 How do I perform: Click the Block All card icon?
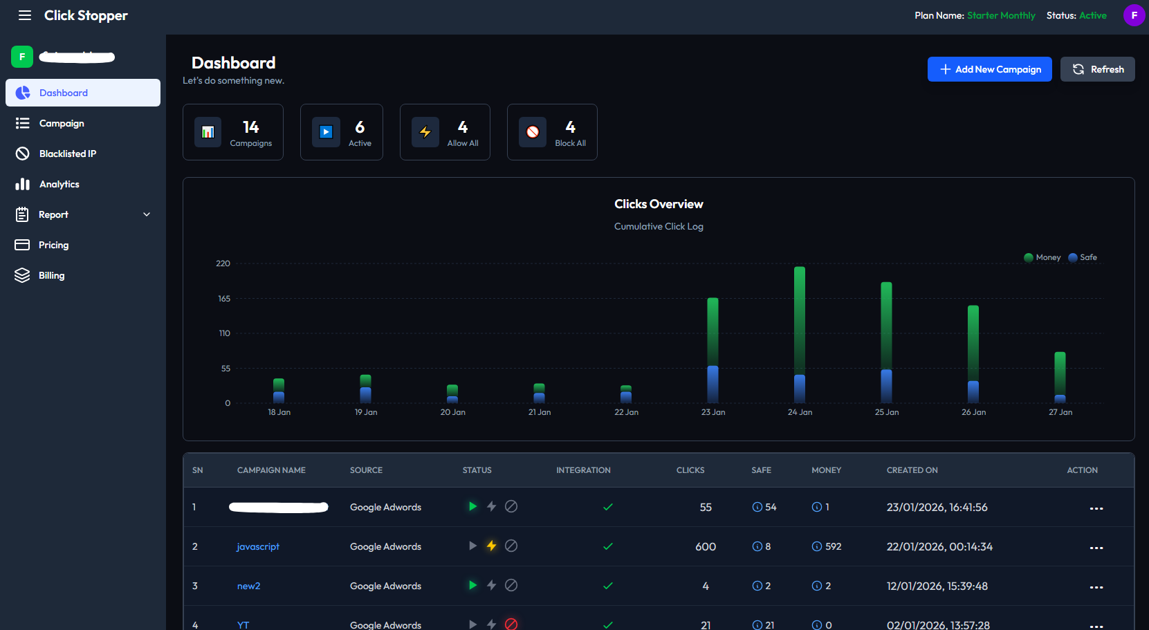pos(532,132)
